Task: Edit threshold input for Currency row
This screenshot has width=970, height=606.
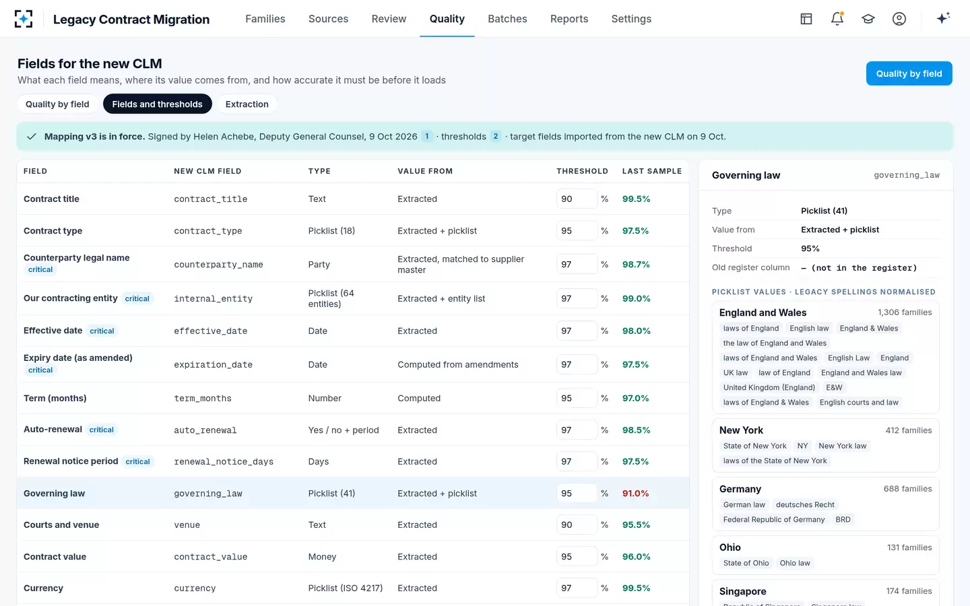Action: pyautogui.click(x=577, y=588)
